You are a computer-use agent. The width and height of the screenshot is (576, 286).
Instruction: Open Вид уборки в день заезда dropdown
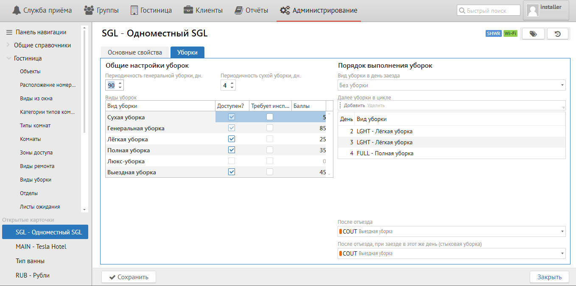451,85
